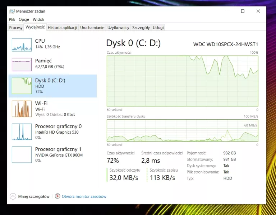Viewport: 276px width, 215px height.
Task: Click the CPU label in sidebar
Action: [40, 41]
